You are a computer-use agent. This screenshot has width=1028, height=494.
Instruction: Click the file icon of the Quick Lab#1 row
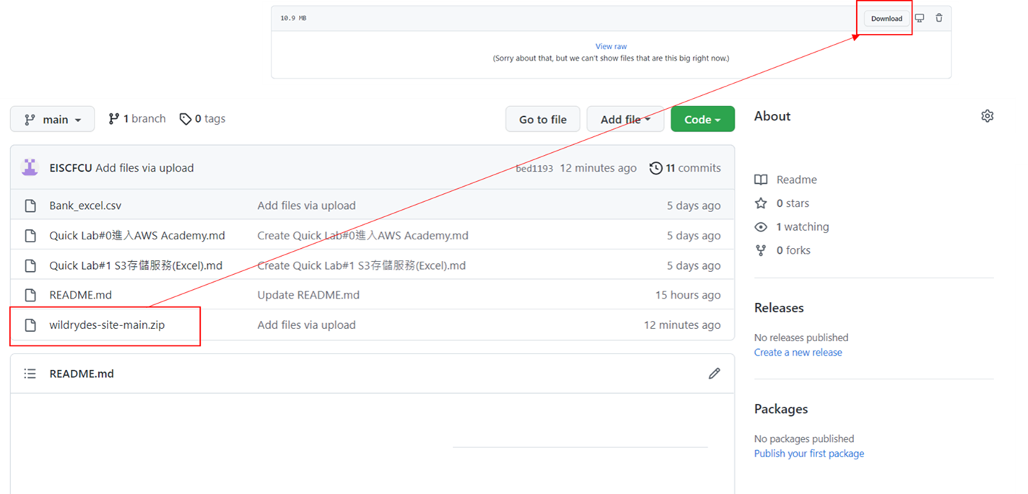tap(30, 265)
